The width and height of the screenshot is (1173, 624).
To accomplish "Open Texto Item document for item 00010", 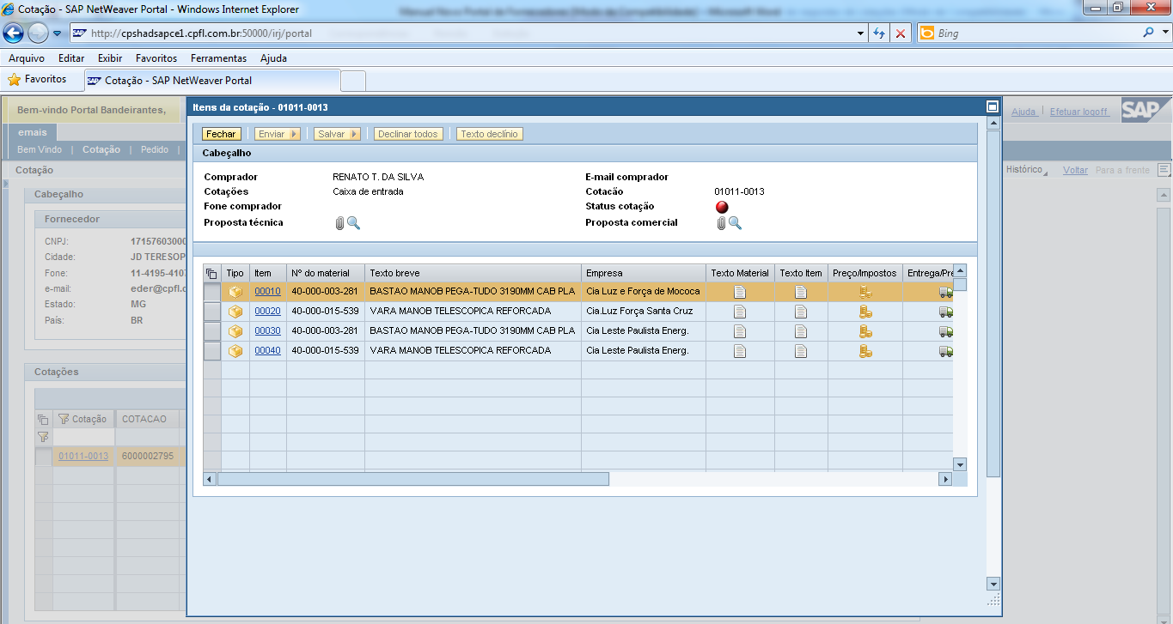I will pos(801,292).
